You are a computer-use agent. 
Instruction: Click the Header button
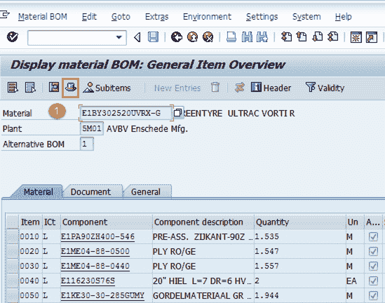(271, 88)
